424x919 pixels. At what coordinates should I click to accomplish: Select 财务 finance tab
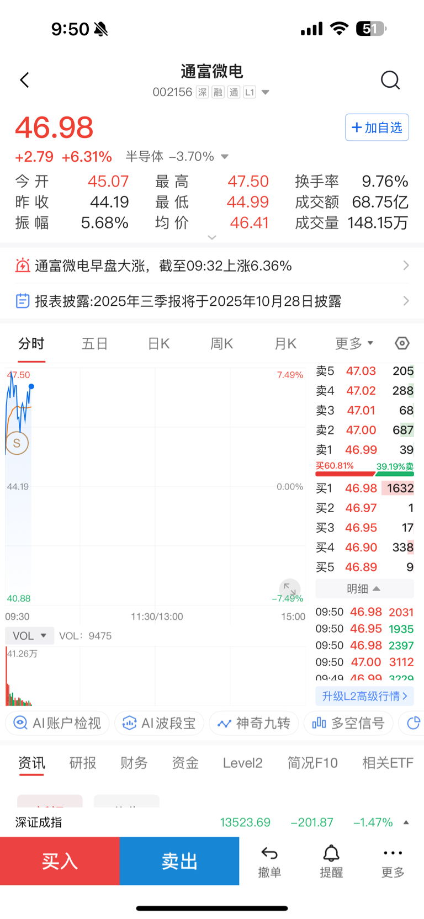tap(134, 763)
